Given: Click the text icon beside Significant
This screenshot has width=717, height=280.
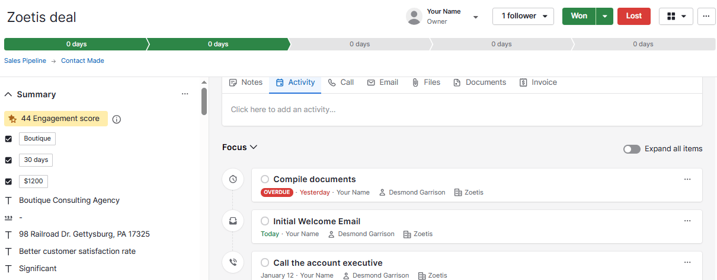Looking at the screenshot, I should coord(8,269).
